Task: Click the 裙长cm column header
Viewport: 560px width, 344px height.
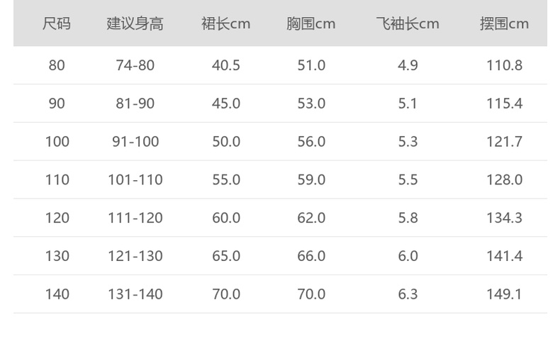Action: point(226,24)
